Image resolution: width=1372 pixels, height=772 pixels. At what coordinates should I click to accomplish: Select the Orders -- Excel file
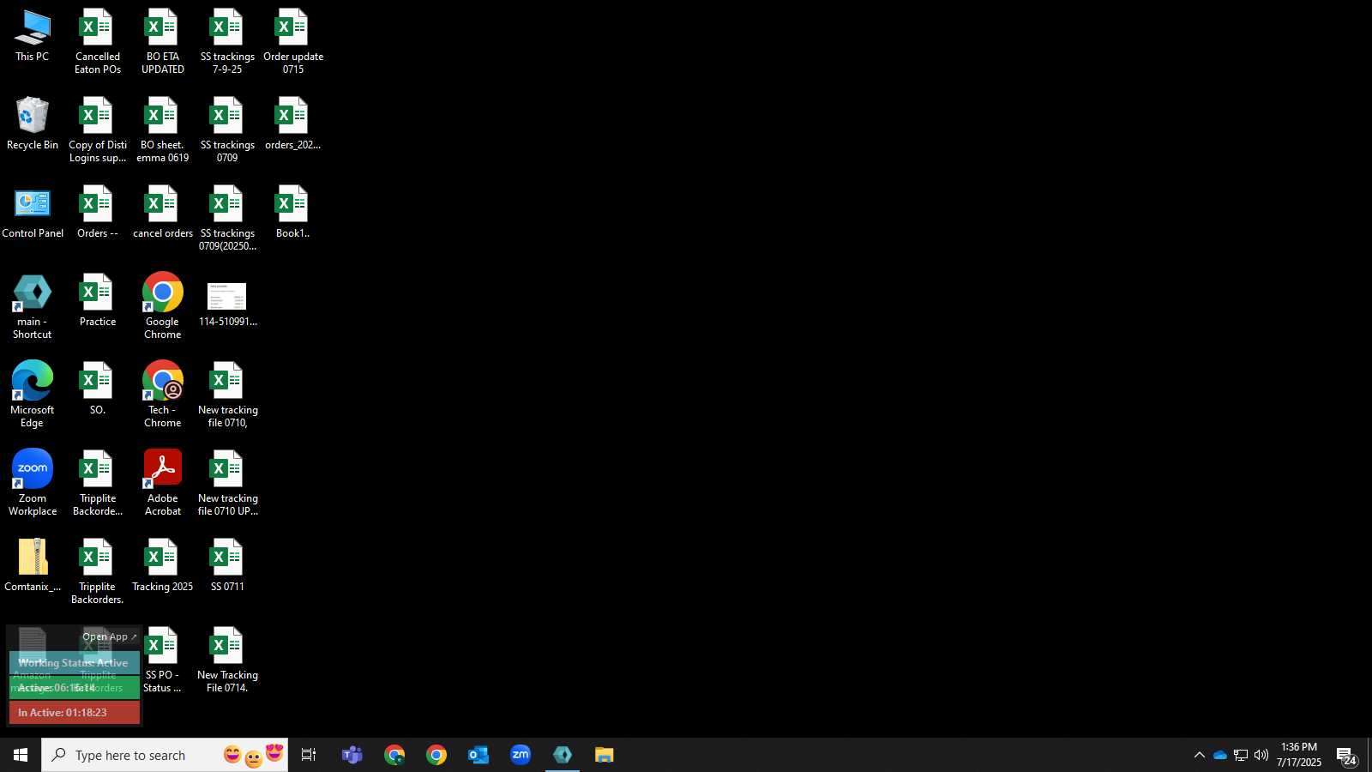(x=98, y=214)
